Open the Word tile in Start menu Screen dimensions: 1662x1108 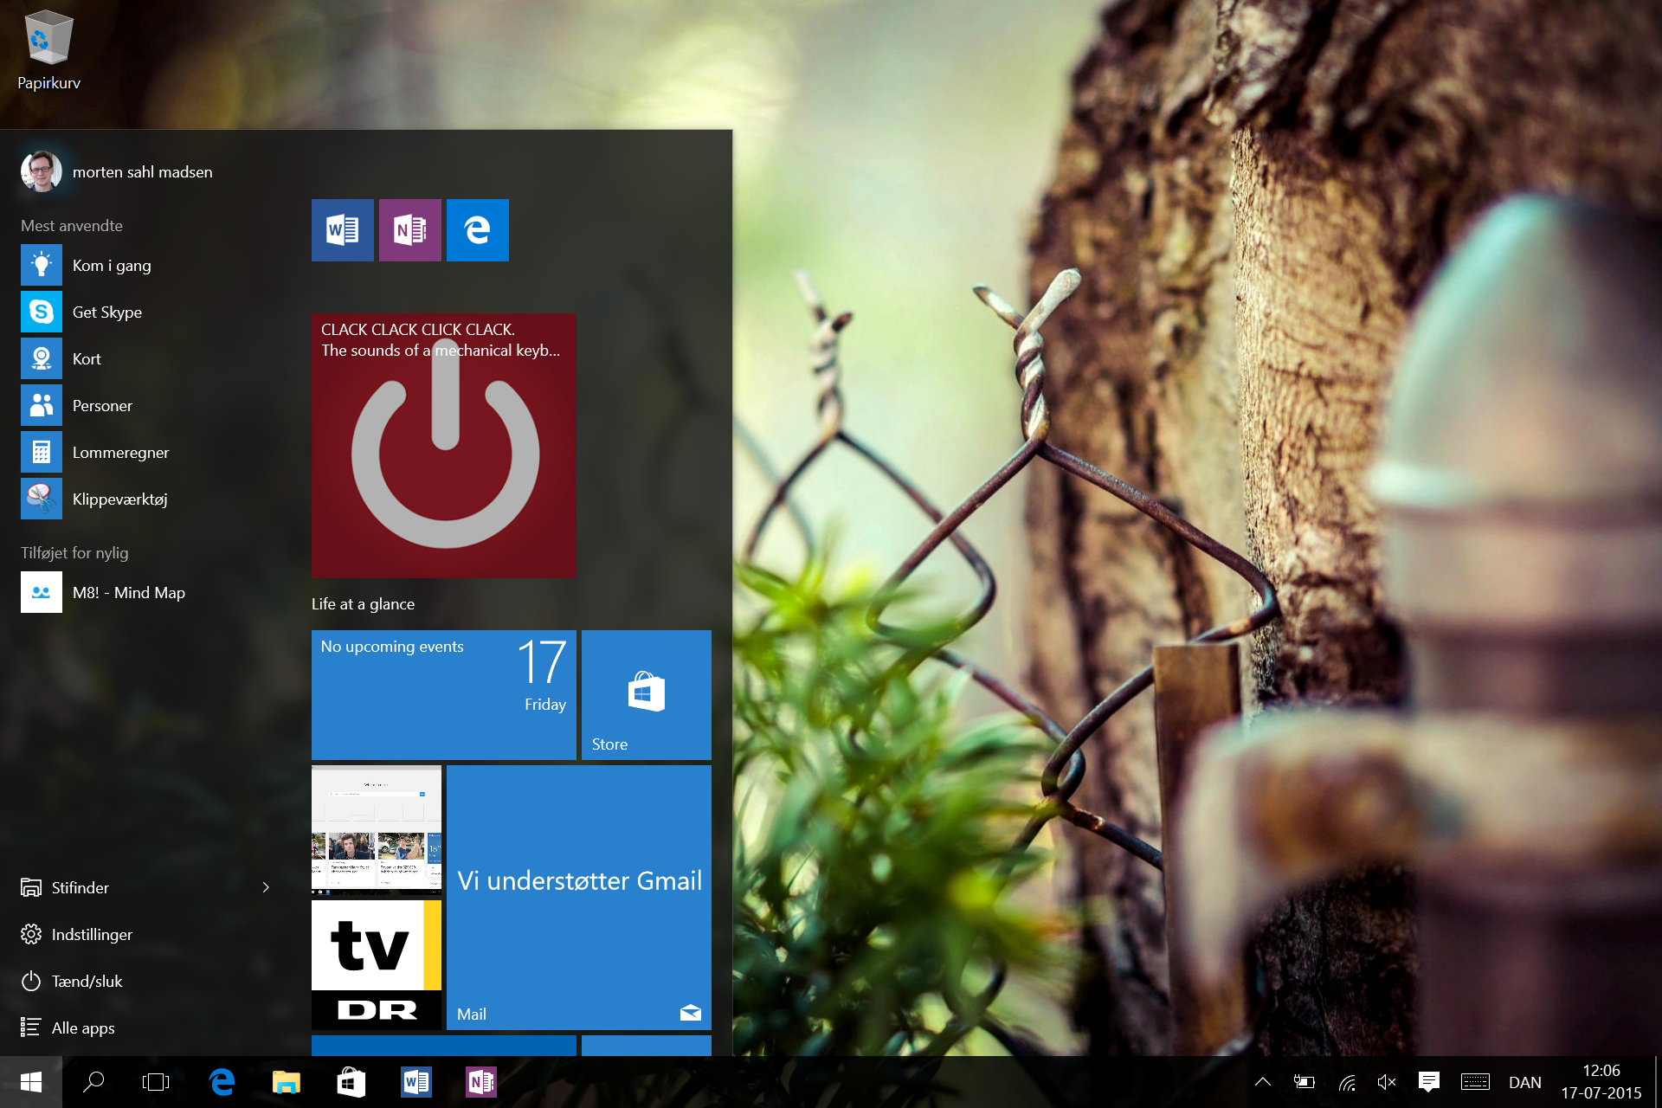click(343, 230)
